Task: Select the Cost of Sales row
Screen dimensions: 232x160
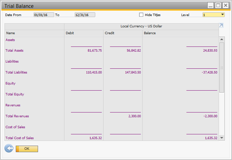Action: [15, 127]
